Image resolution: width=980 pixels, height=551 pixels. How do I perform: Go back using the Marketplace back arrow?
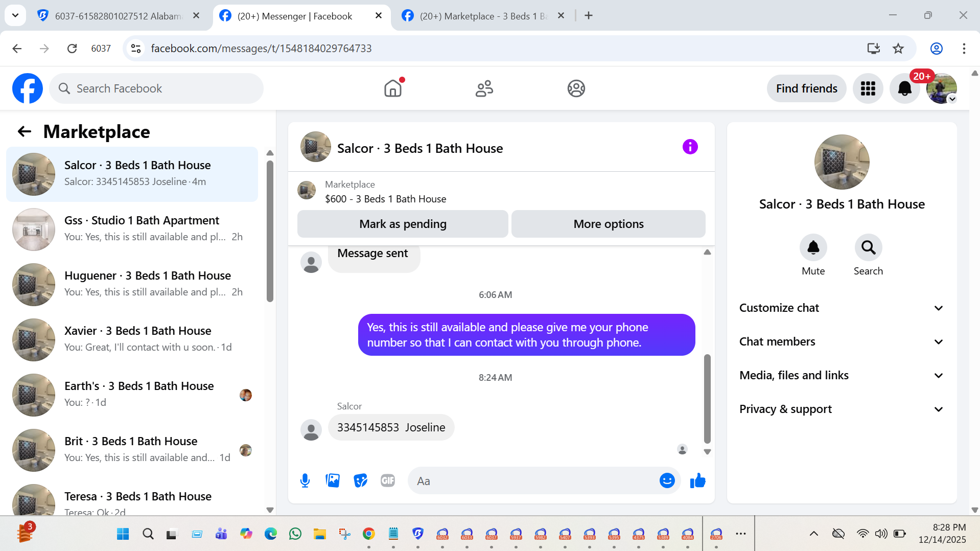click(25, 132)
